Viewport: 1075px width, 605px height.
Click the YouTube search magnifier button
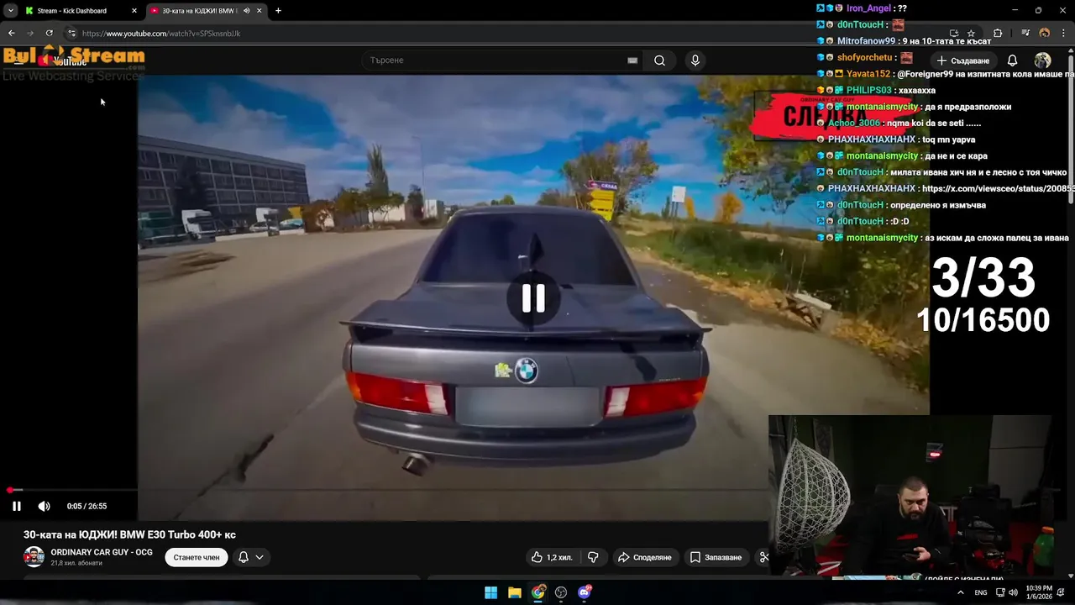pos(659,60)
